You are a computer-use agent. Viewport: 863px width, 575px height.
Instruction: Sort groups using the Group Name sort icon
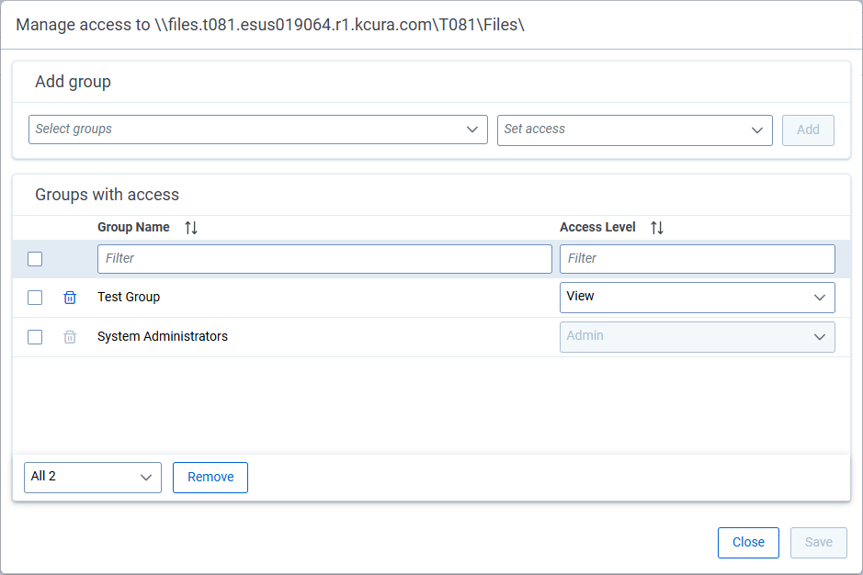(x=191, y=227)
